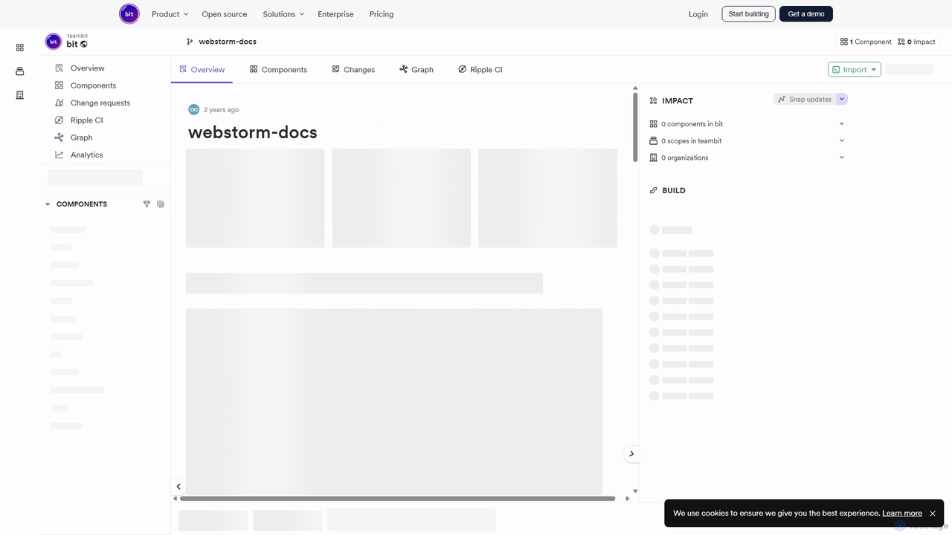Click the user avatar above webstorm-docs title

(194, 109)
